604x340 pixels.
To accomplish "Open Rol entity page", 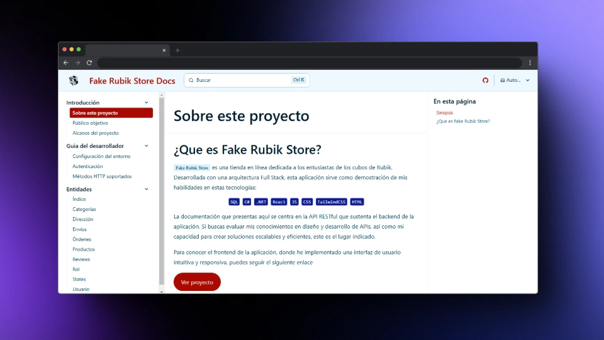I will click(x=76, y=269).
